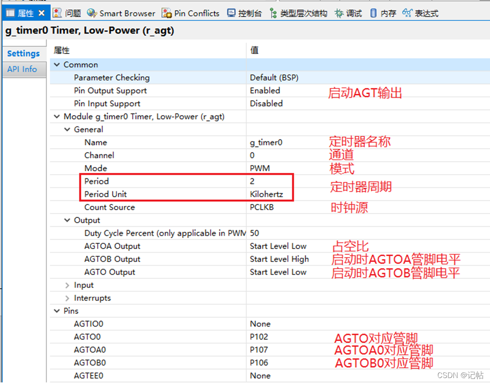
Task: Click the Count Source value PCLKB
Action: click(262, 207)
